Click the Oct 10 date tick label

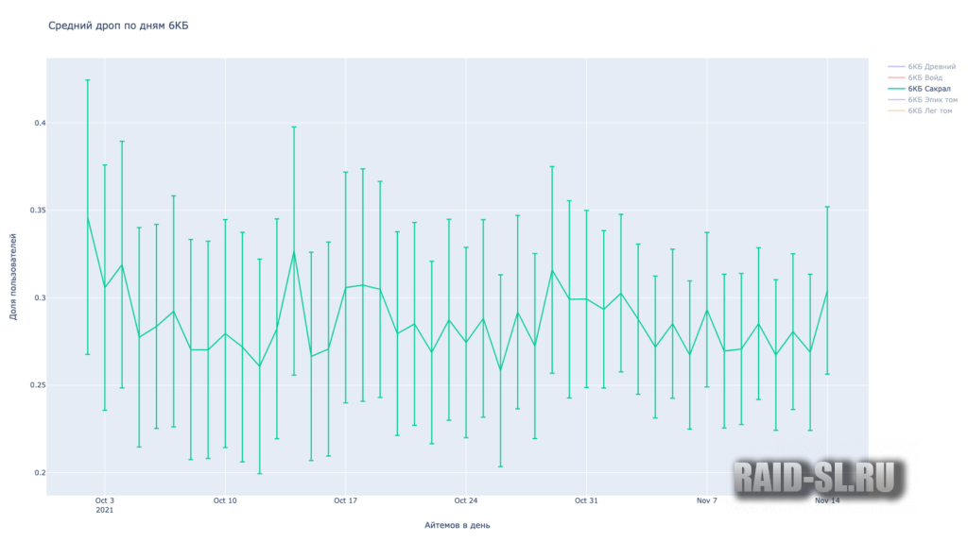tap(225, 500)
